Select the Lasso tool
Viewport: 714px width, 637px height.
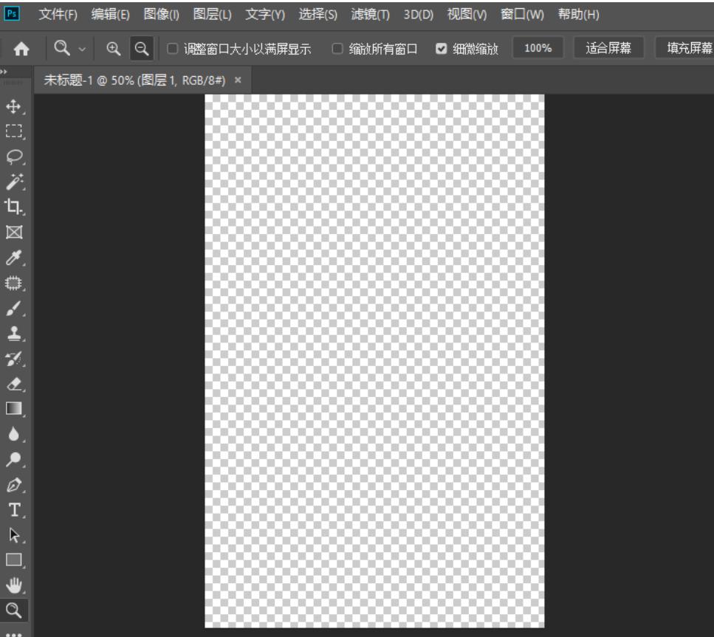pyautogui.click(x=14, y=156)
